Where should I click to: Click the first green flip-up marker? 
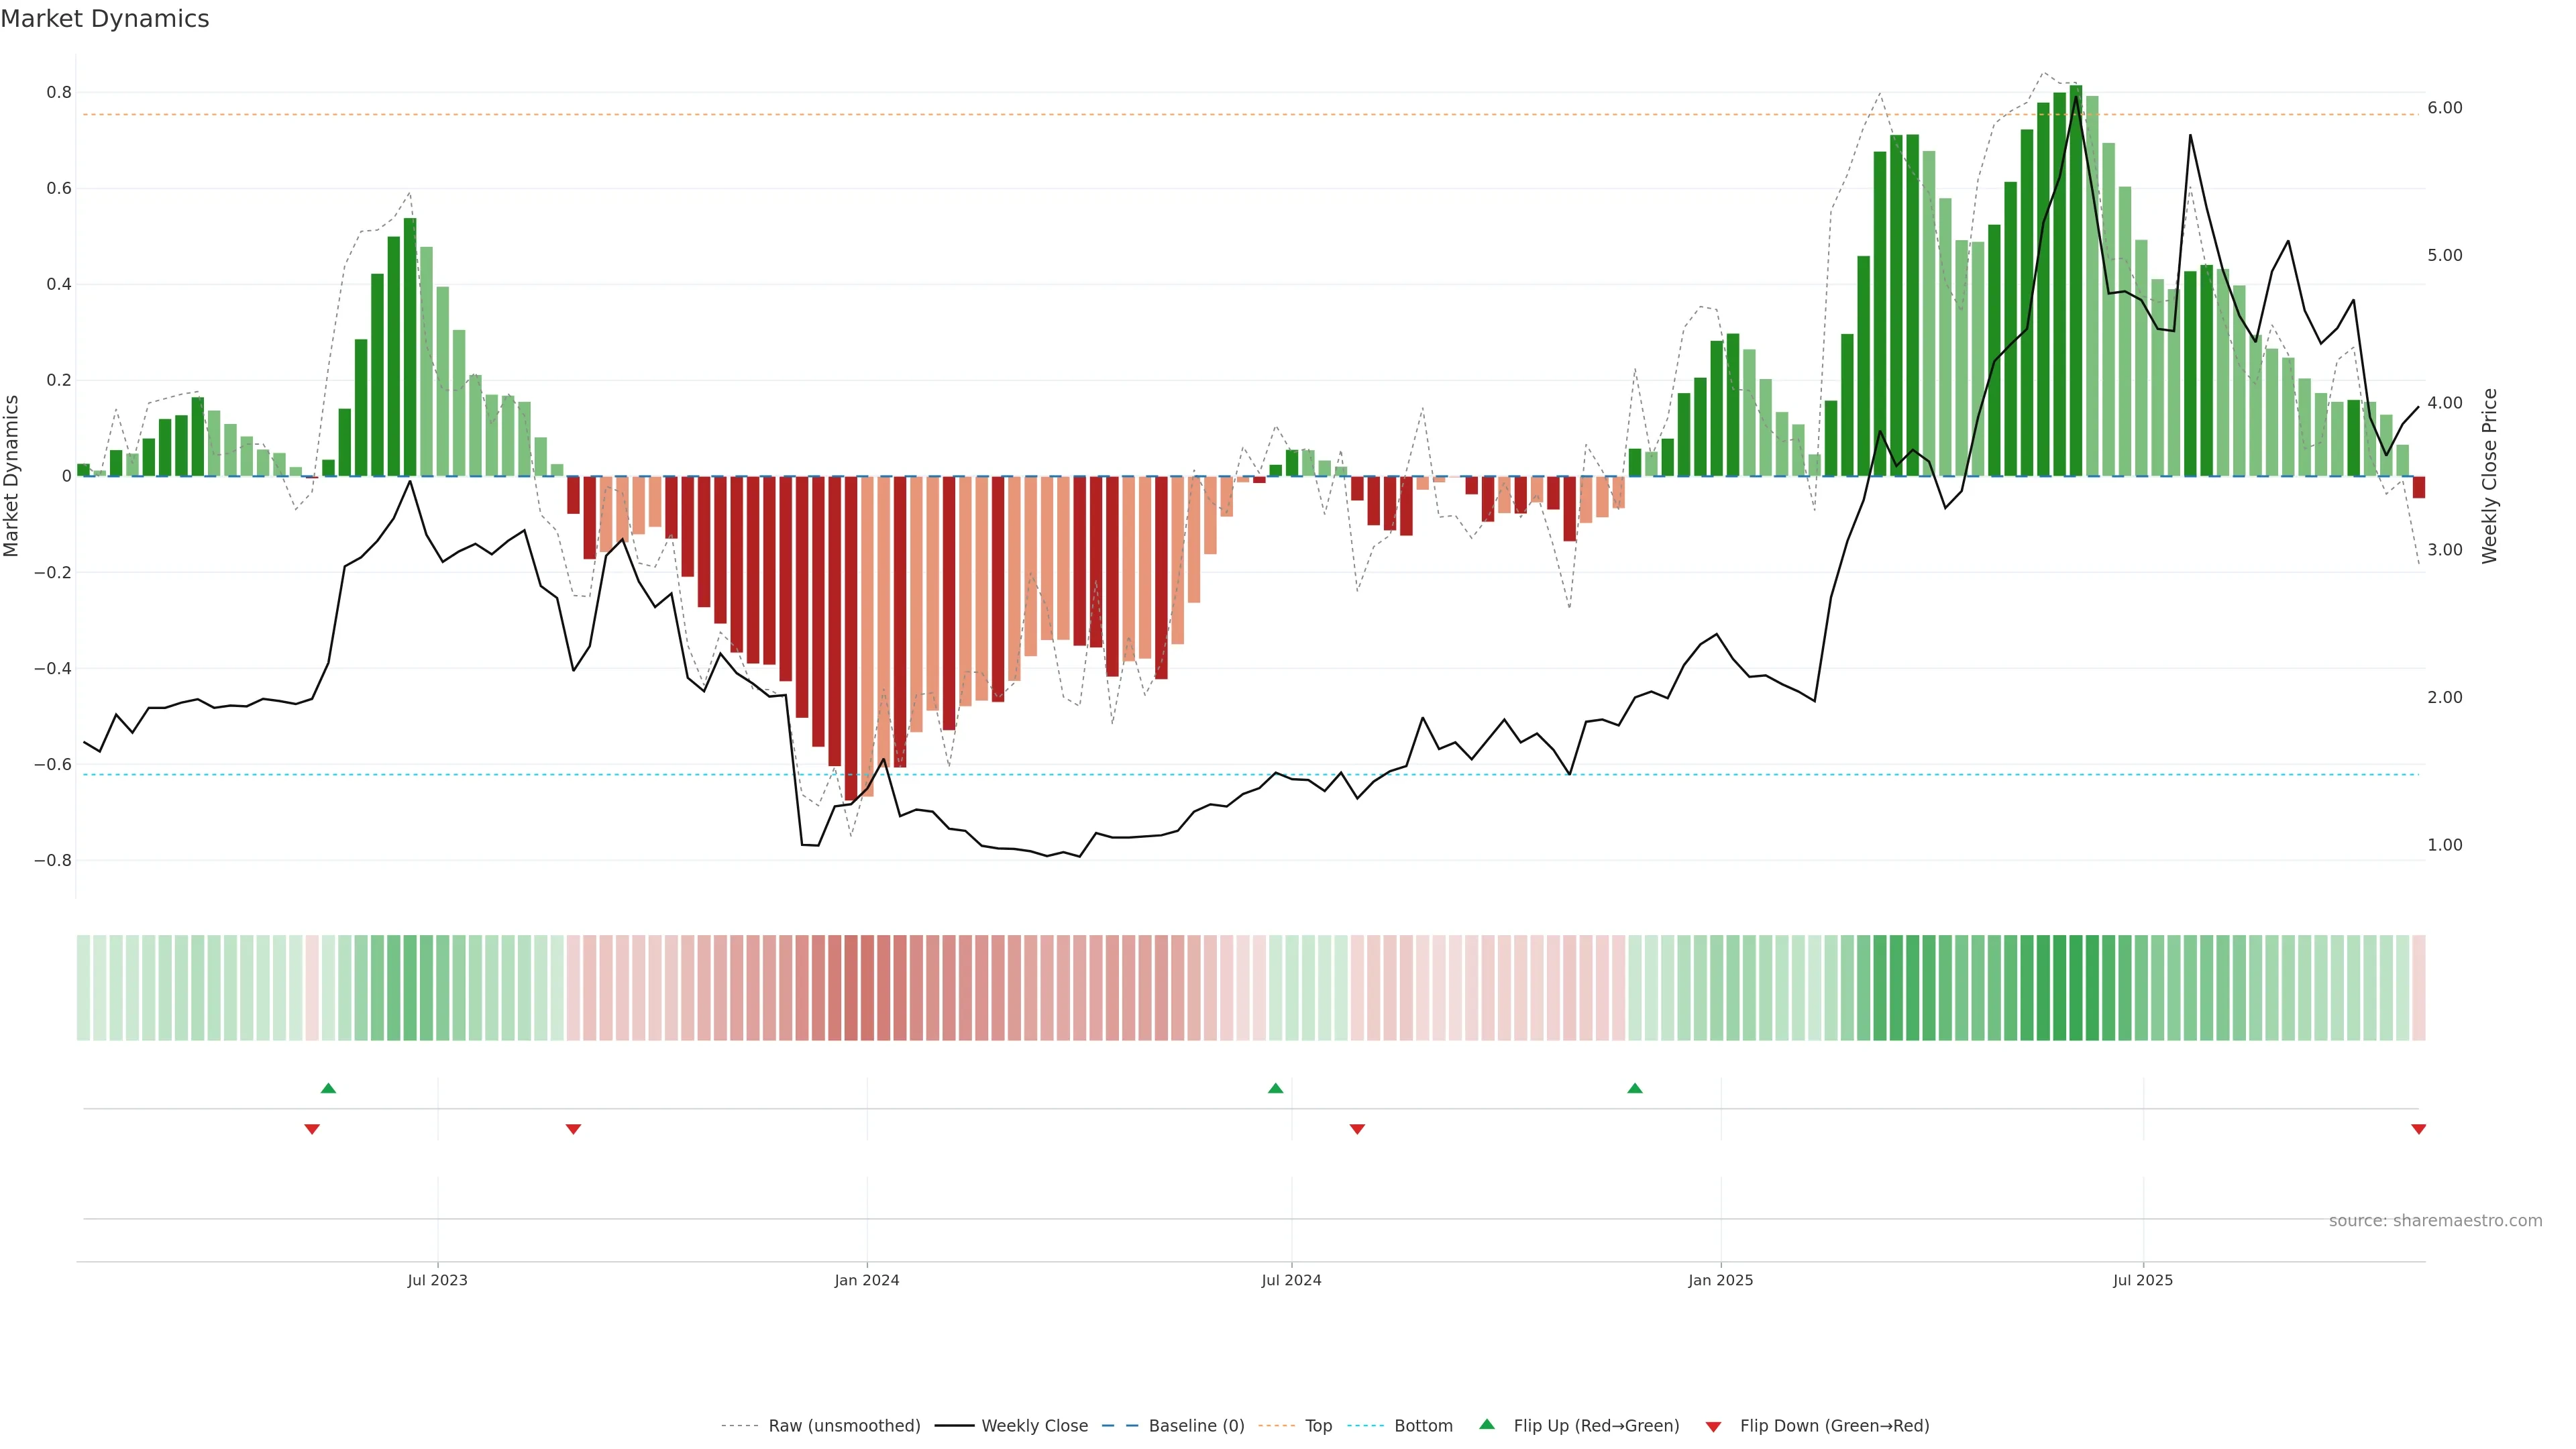click(328, 1088)
